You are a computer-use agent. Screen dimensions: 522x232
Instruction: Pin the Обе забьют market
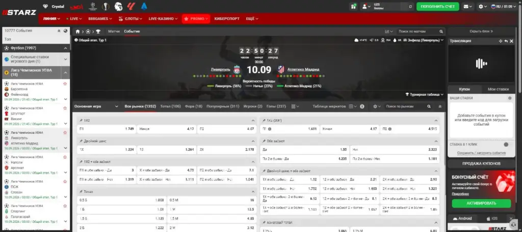tap(264, 141)
